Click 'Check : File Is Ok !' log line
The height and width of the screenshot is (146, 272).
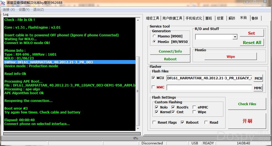tap(20, 20)
